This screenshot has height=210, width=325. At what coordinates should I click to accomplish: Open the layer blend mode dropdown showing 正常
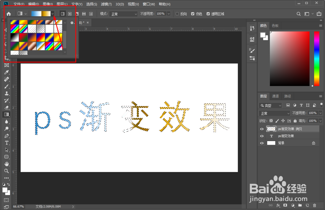click(x=274, y=113)
